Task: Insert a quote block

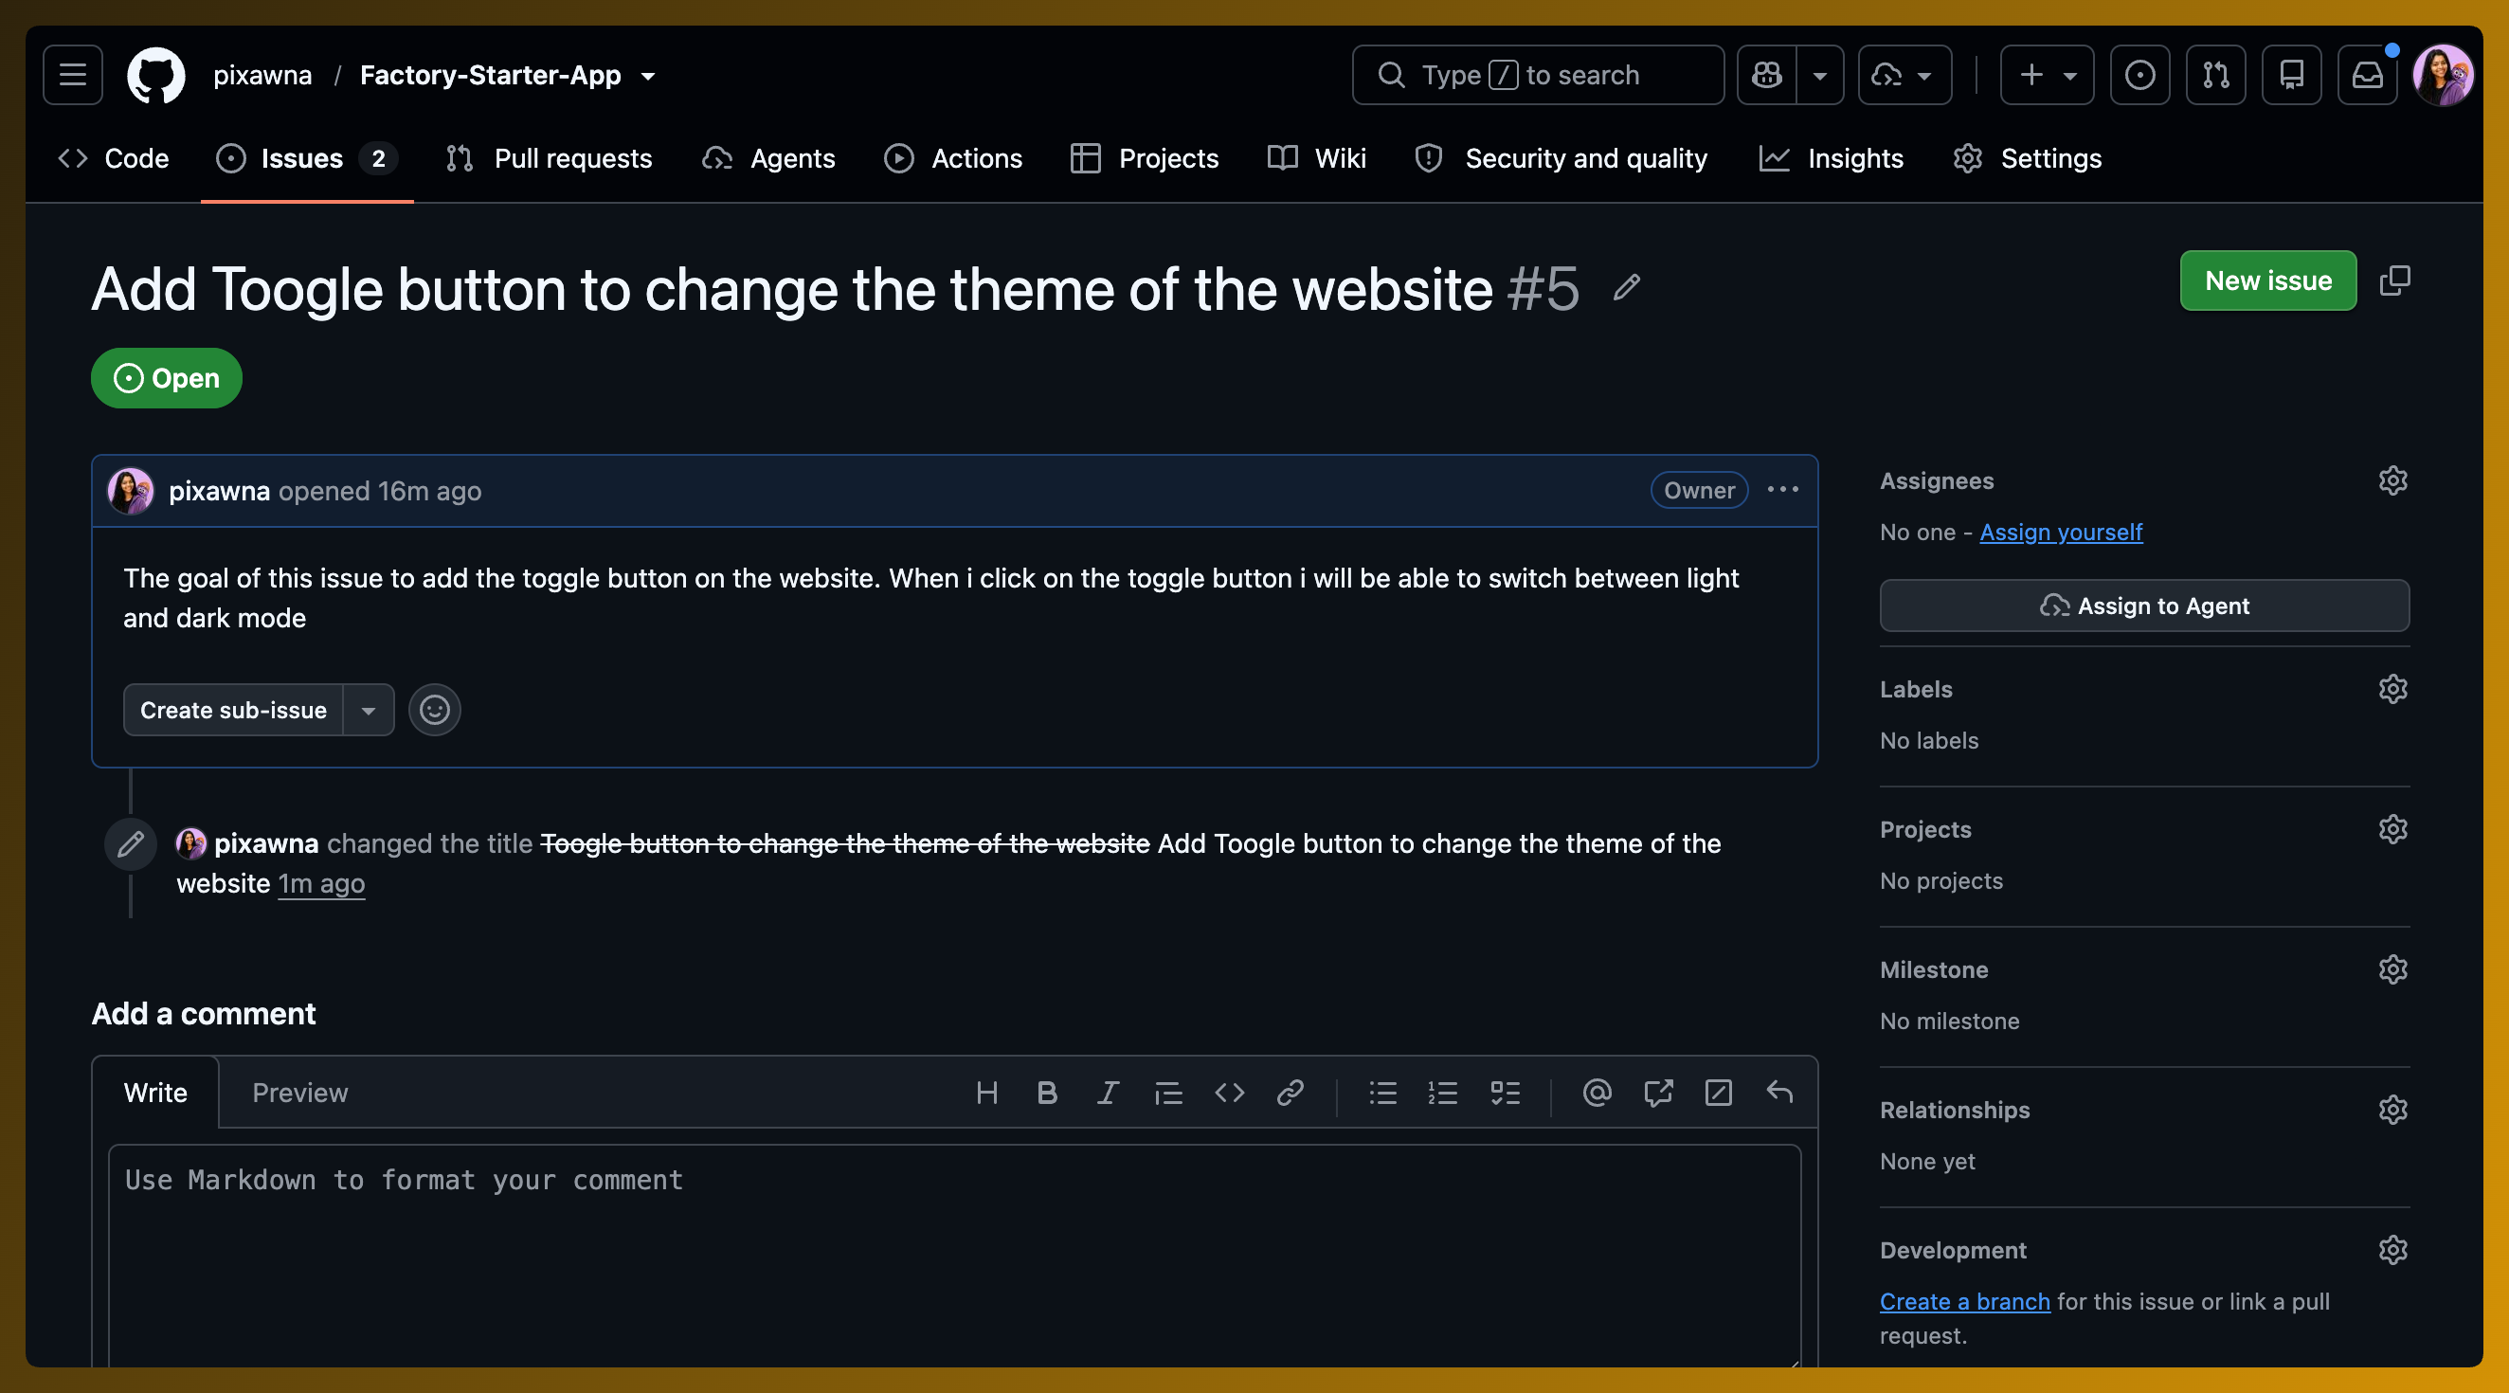Action: coord(1168,1092)
